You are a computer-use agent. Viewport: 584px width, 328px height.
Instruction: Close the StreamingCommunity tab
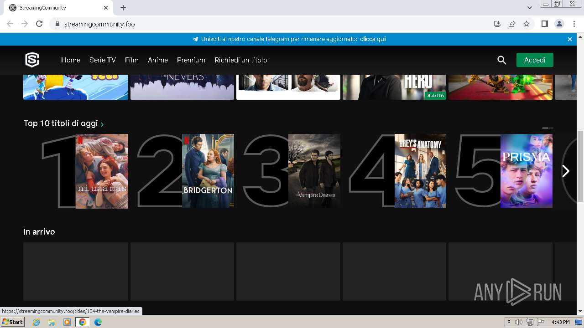click(106, 8)
